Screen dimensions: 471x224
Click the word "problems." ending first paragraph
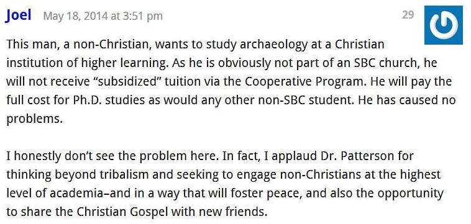pos(35,119)
